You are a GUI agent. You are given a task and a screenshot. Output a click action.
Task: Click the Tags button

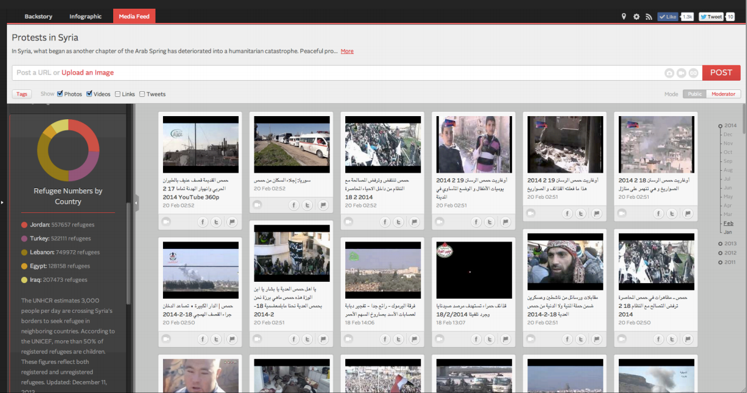point(22,94)
